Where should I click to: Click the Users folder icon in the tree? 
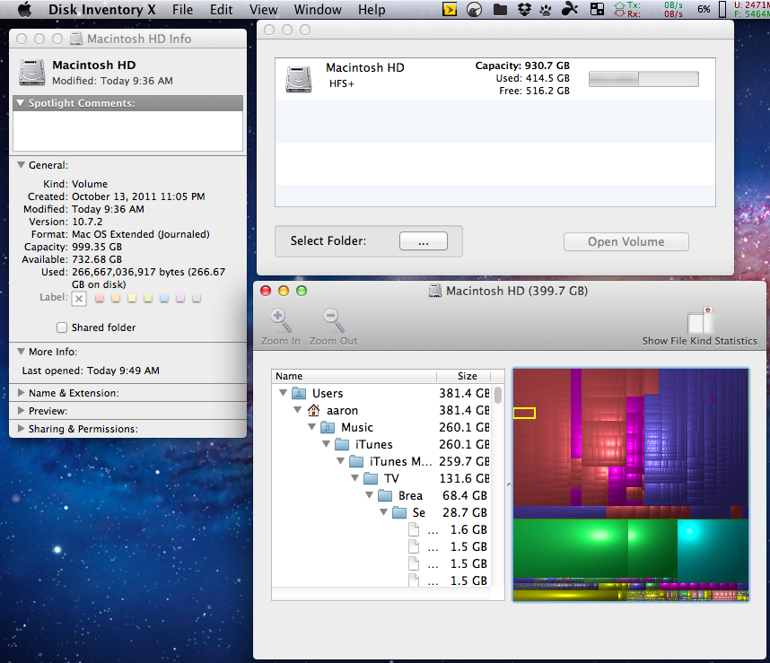click(x=299, y=393)
